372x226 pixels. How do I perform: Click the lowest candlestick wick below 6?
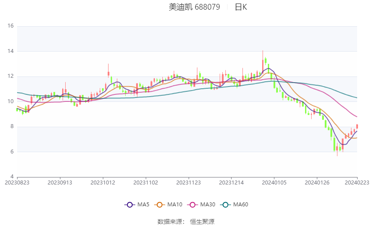pyautogui.click(x=337, y=149)
